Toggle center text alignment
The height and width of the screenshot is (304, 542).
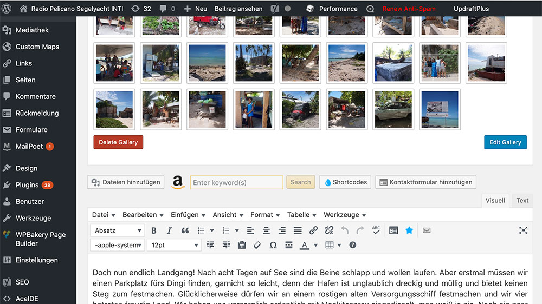pos(266,230)
